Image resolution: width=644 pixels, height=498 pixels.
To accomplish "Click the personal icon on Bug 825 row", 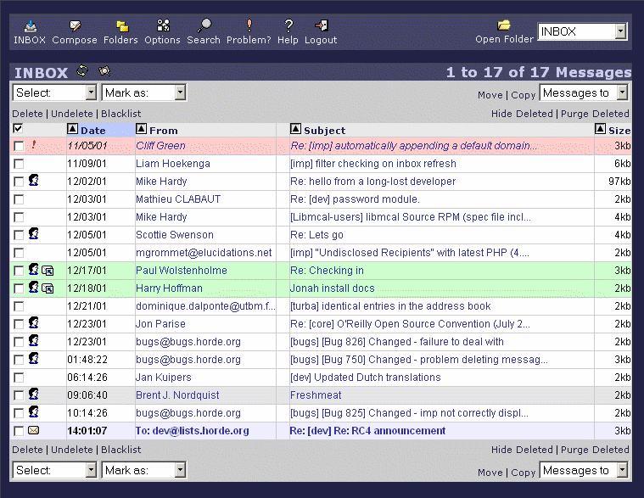I will [x=34, y=411].
